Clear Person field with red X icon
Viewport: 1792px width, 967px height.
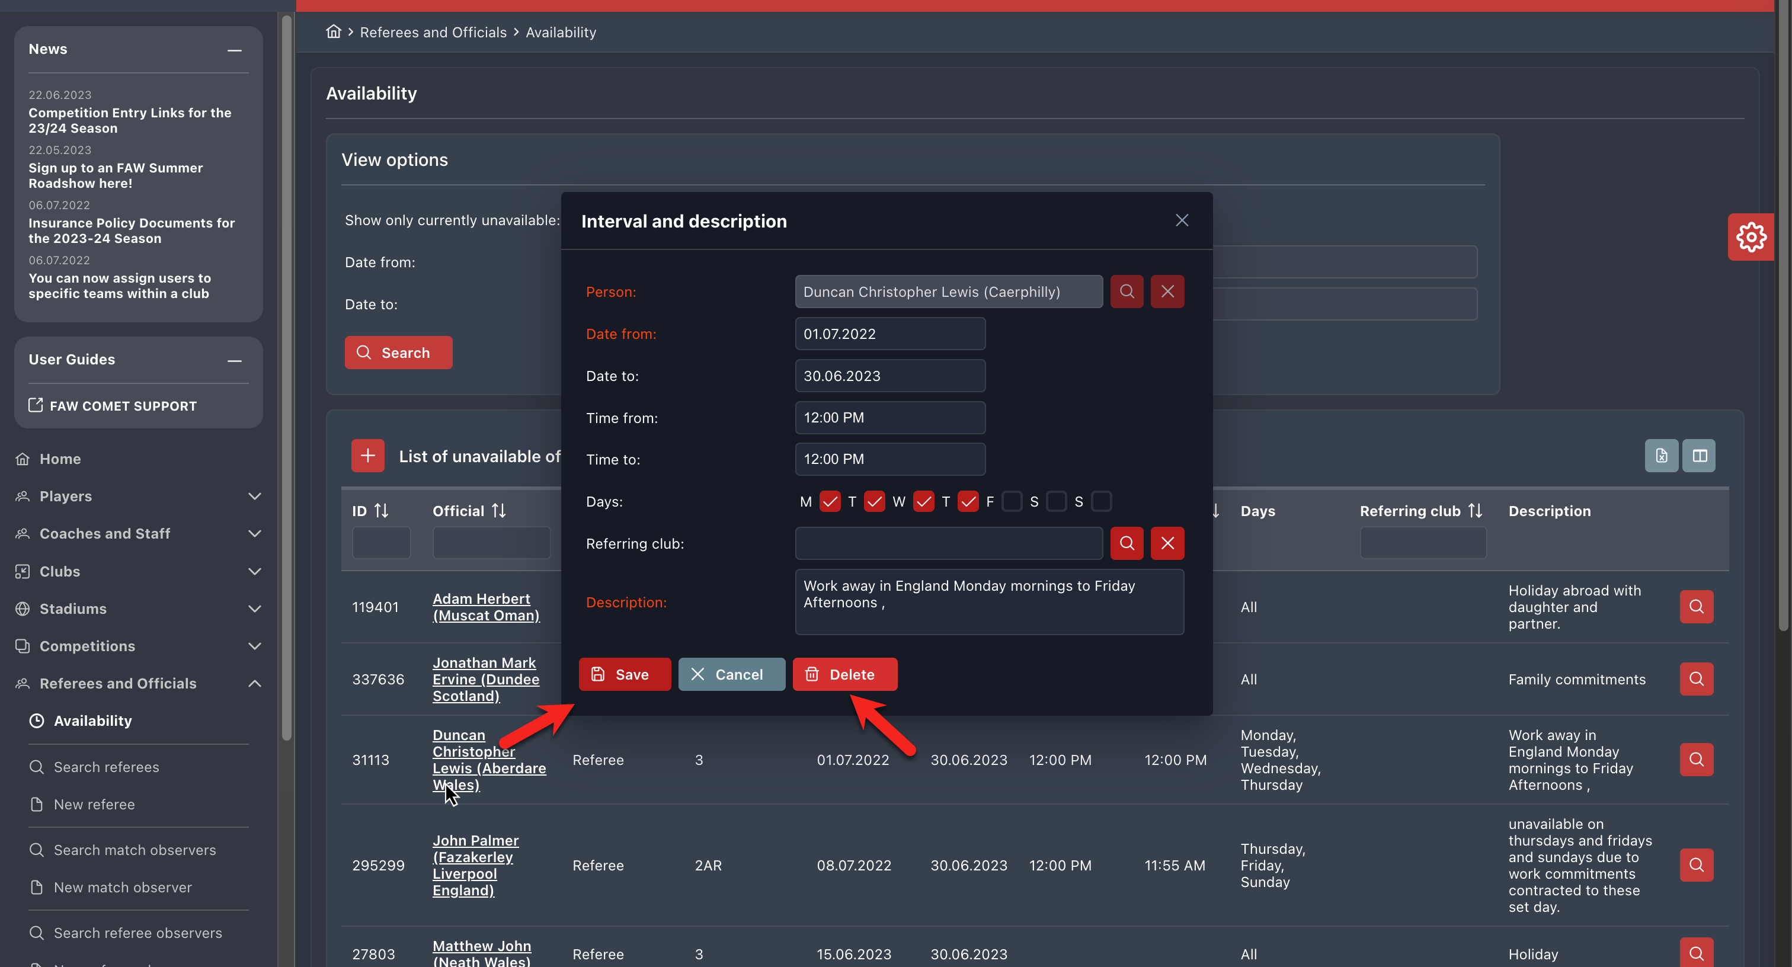1167,292
